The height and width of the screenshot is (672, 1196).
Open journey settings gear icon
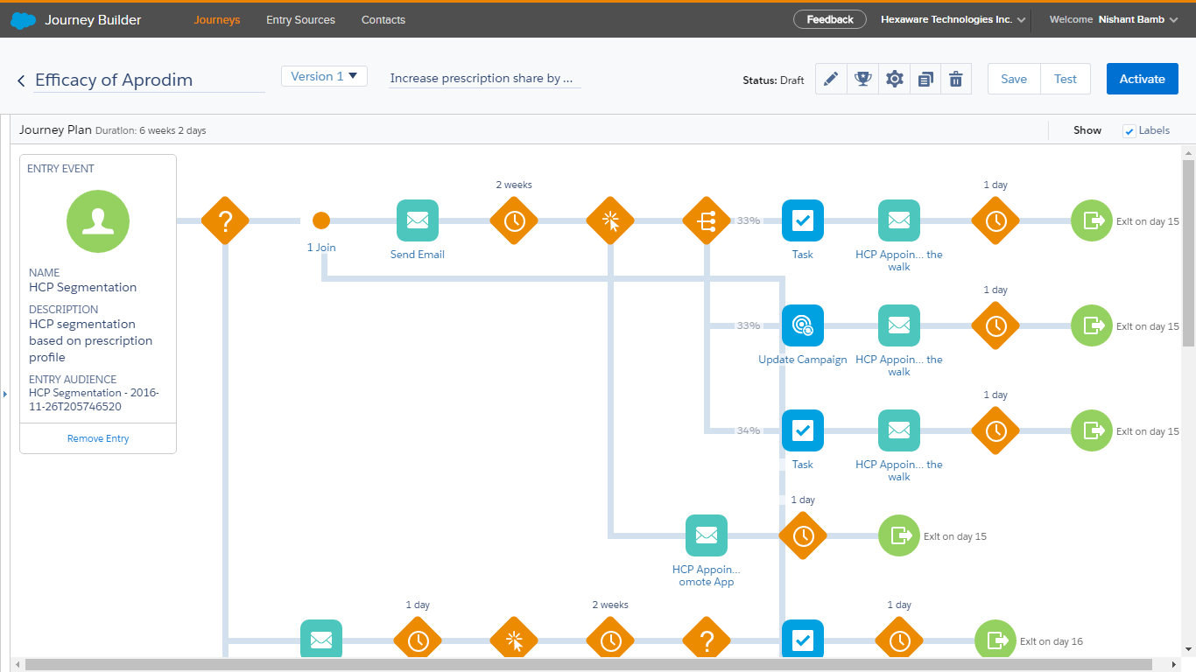pyautogui.click(x=894, y=79)
